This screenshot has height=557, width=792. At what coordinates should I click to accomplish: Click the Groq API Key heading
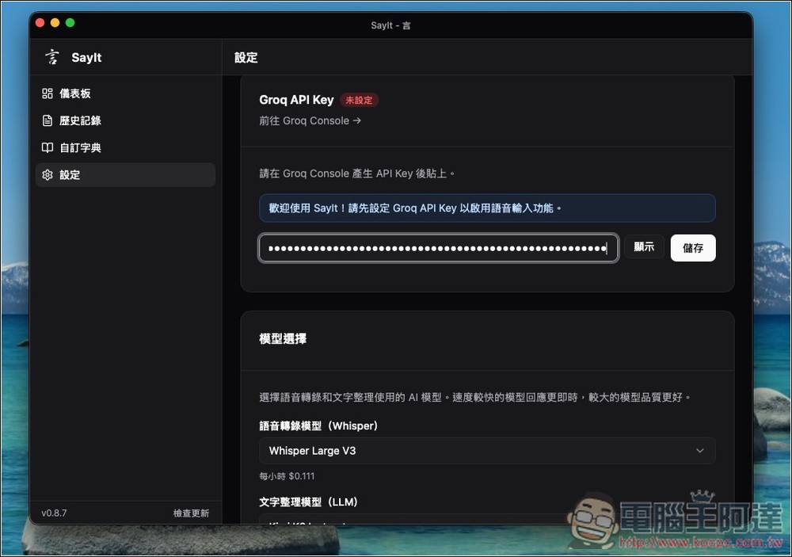[296, 100]
